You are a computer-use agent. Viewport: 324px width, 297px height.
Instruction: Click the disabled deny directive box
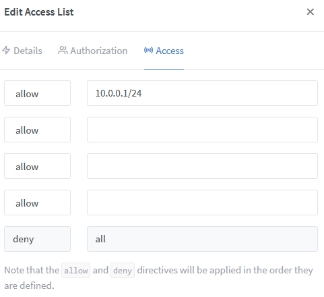point(37,239)
